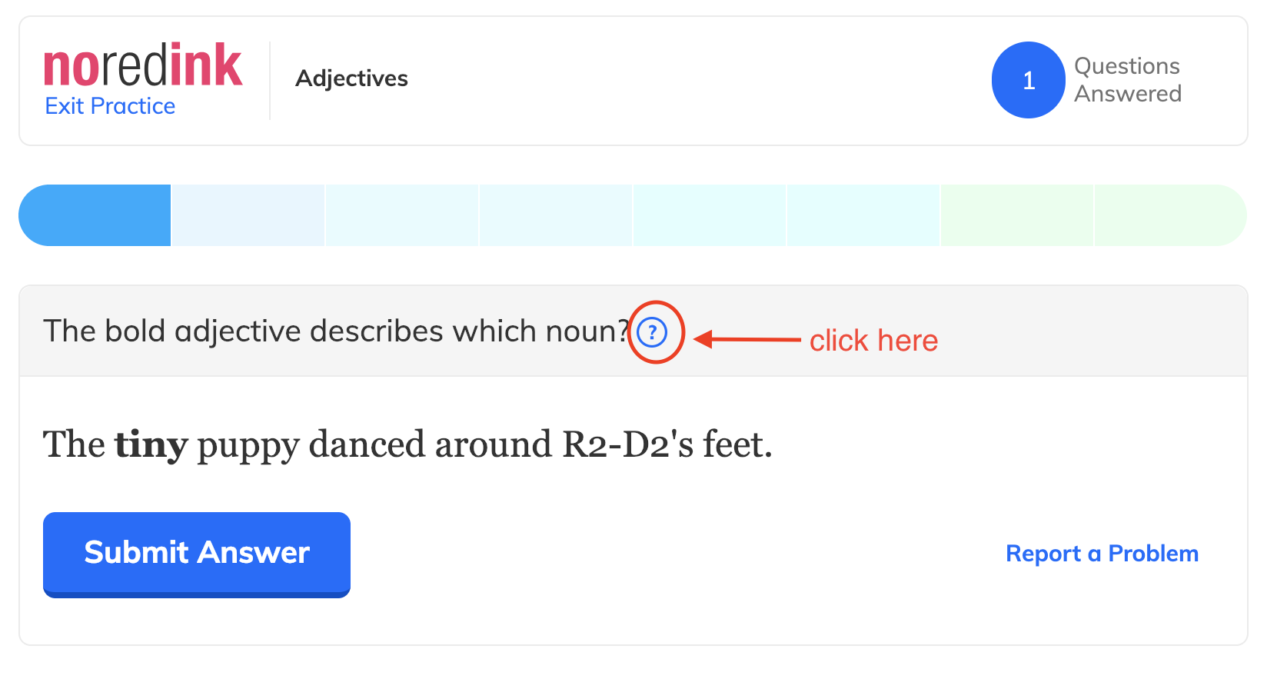Viewport: 1287px width, 689px height.
Task: Click the question prompt text about nouns
Action: 337,331
